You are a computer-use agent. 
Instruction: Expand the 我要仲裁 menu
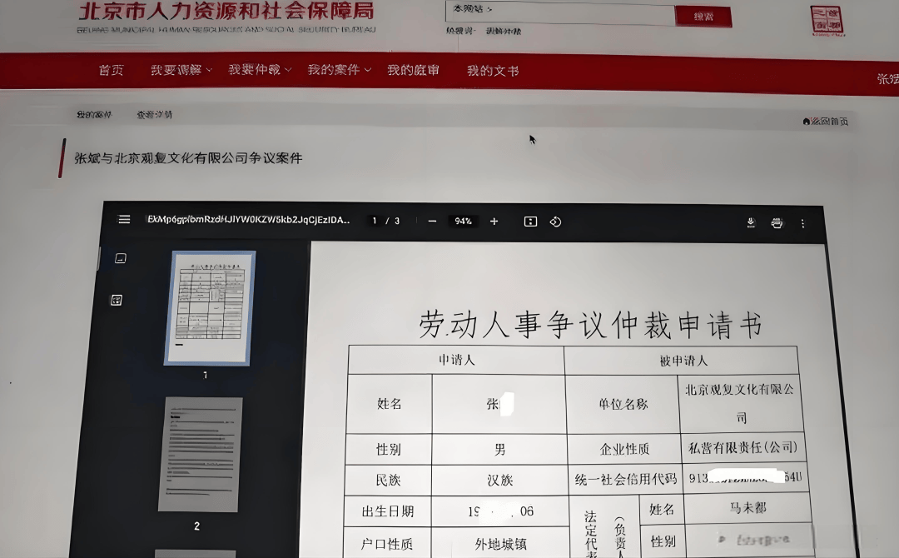coord(260,70)
